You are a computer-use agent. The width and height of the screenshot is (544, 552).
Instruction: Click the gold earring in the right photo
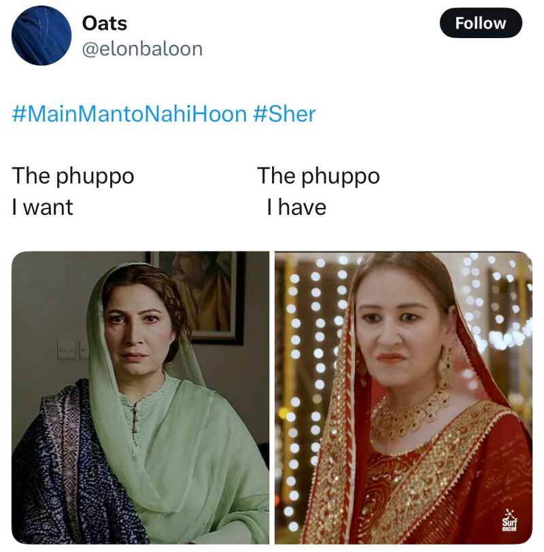point(445,366)
